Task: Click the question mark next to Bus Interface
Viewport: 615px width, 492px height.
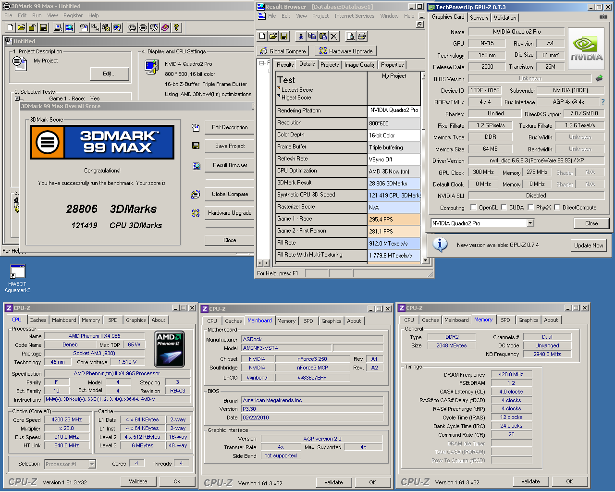Action: (x=603, y=102)
